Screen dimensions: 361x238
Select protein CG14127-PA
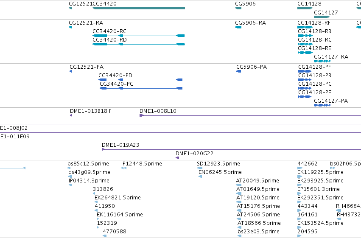coord(322,105)
